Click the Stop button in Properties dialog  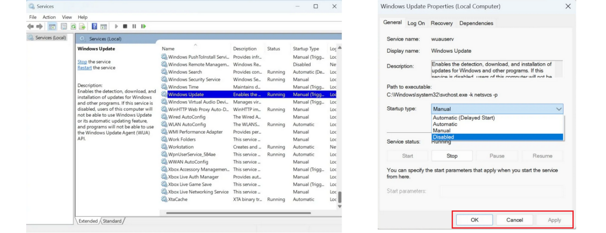(x=452, y=156)
